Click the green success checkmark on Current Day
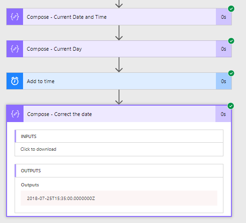Image resolution: width=246 pixels, height=223 pixels. point(231,41)
